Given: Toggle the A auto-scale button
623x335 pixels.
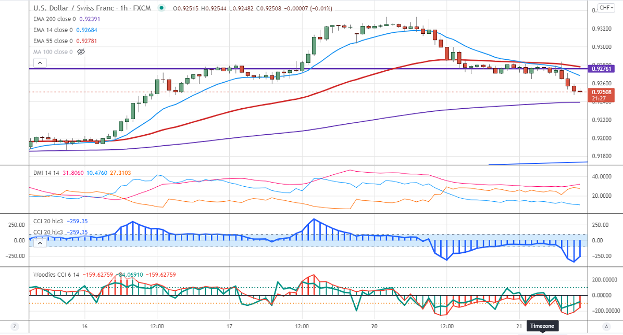Looking at the screenshot, I should 606,326.
